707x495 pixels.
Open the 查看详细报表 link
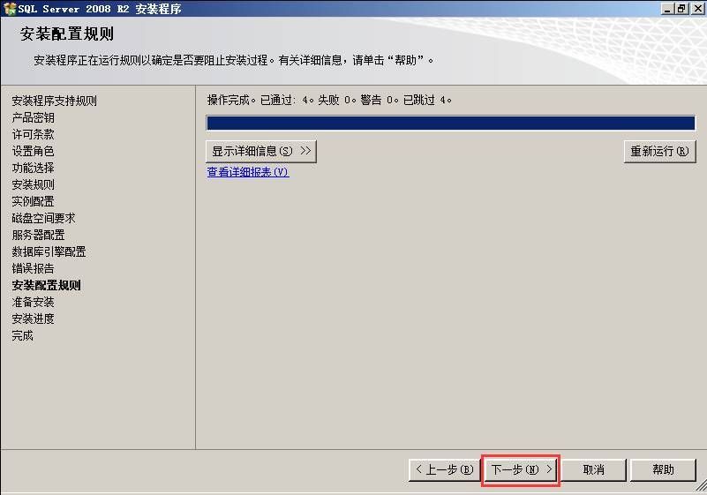(x=247, y=172)
